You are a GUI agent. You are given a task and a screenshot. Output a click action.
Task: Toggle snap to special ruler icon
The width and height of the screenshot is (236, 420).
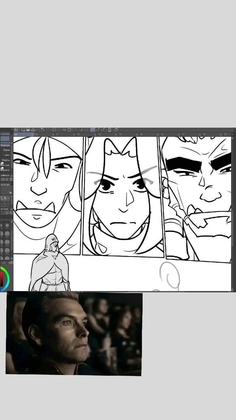point(98,130)
